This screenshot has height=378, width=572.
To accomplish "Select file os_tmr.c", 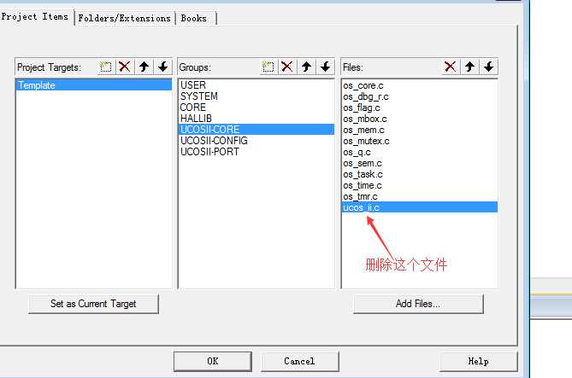I will coord(420,196).
